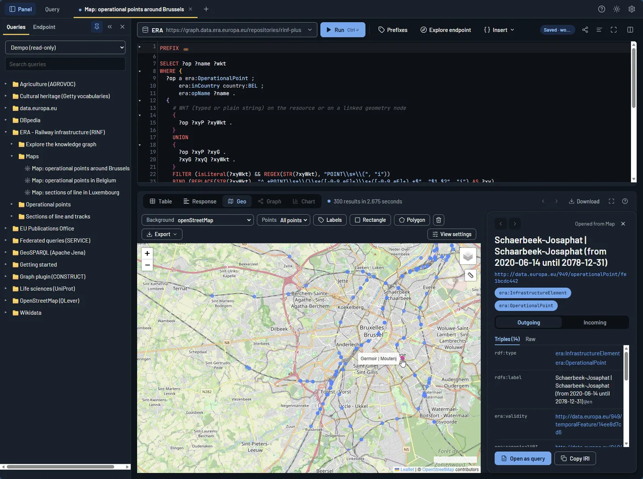This screenshot has height=479, width=643.
Task: Zoom out on the map
Action: click(x=147, y=265)
